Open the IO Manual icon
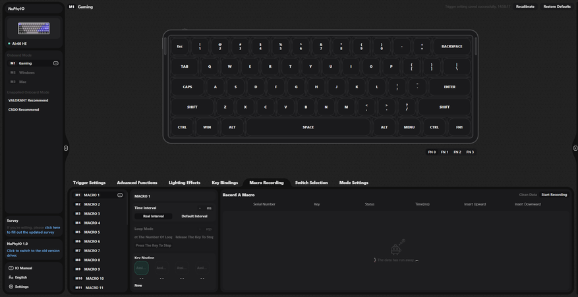The image size is (578, 297). tap(11, 268)
